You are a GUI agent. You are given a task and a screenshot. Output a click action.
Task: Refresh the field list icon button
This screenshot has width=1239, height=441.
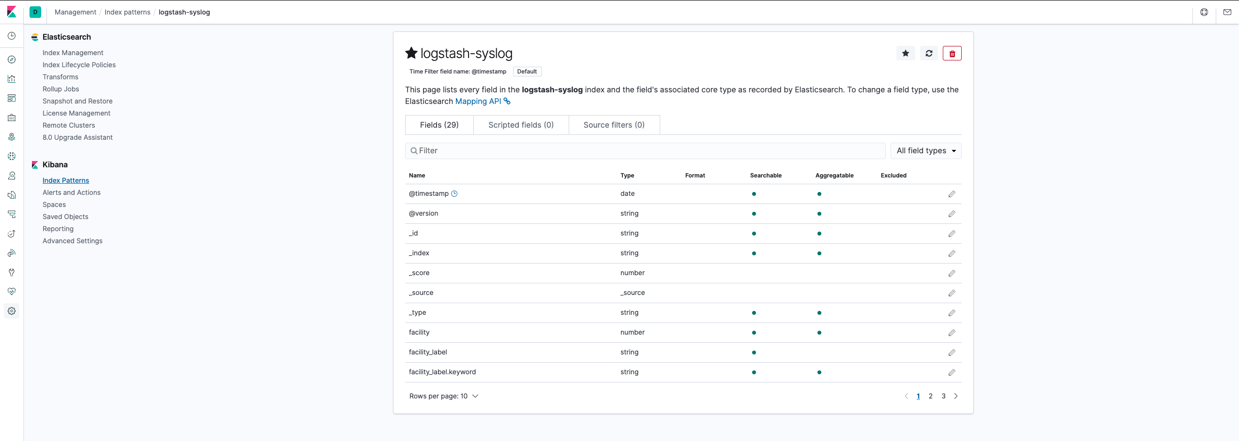pyautogui.click(x=929, y=53)
